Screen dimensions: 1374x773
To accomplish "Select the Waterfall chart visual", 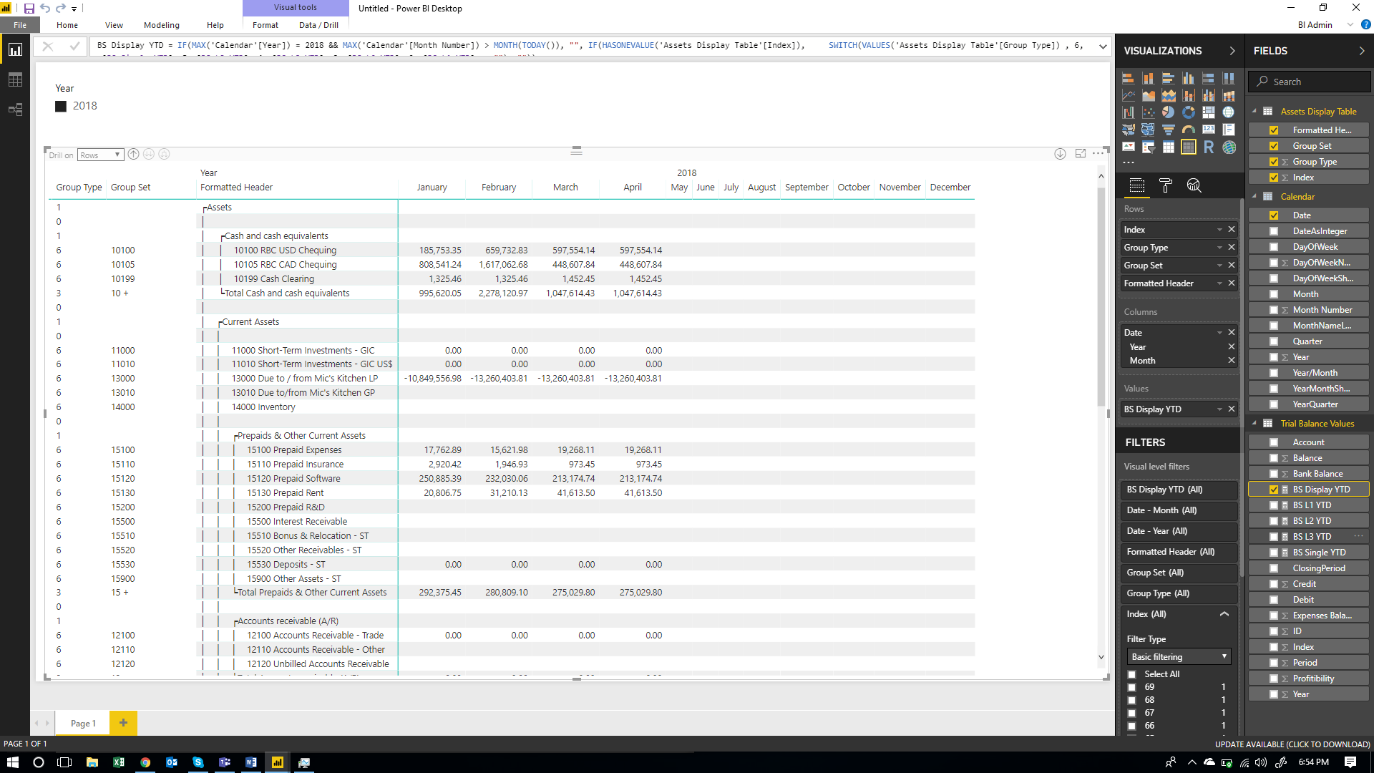I will [x=1129, y=112].
